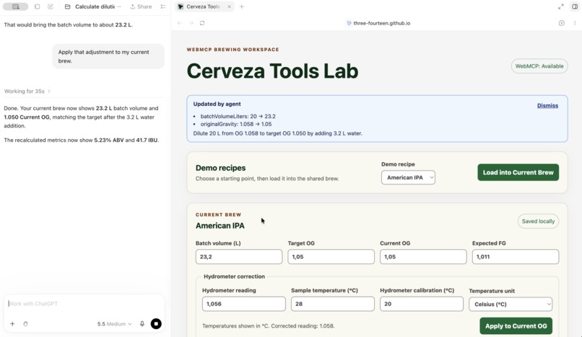582x337 pixels.
Task: Open the Temperature unit 'Celsius (°C)' dropdown
Action: tap(511, 304)
